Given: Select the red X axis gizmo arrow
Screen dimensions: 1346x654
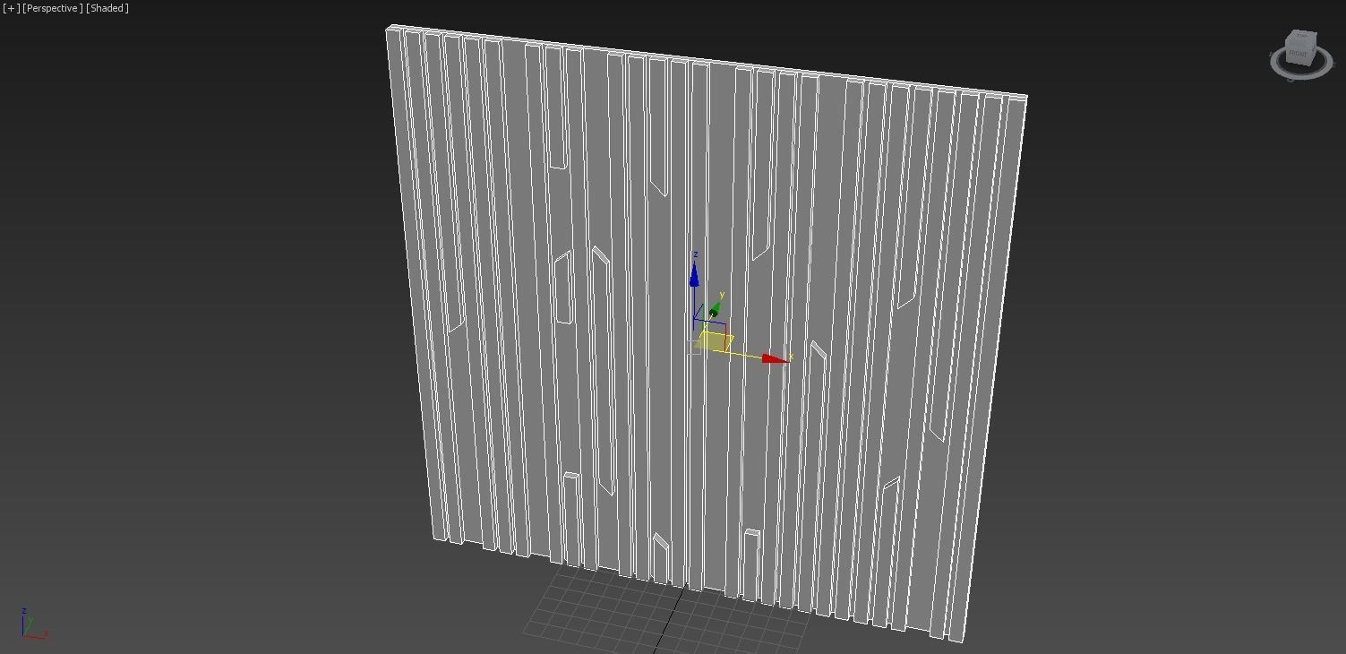Looking at the screenshot, I should point(775,359).
